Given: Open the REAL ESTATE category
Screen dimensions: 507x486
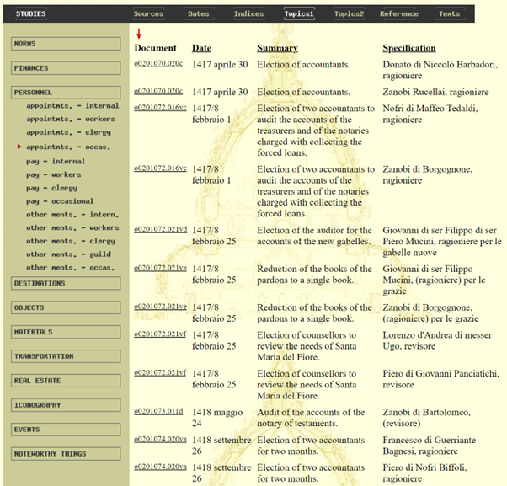Looking at the screenshot, I should 66,381.
